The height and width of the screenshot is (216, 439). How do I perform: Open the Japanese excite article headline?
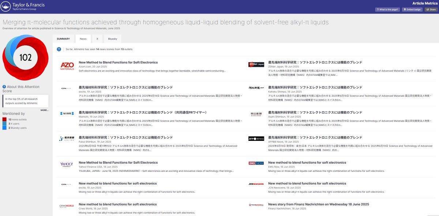pos(125,88)
